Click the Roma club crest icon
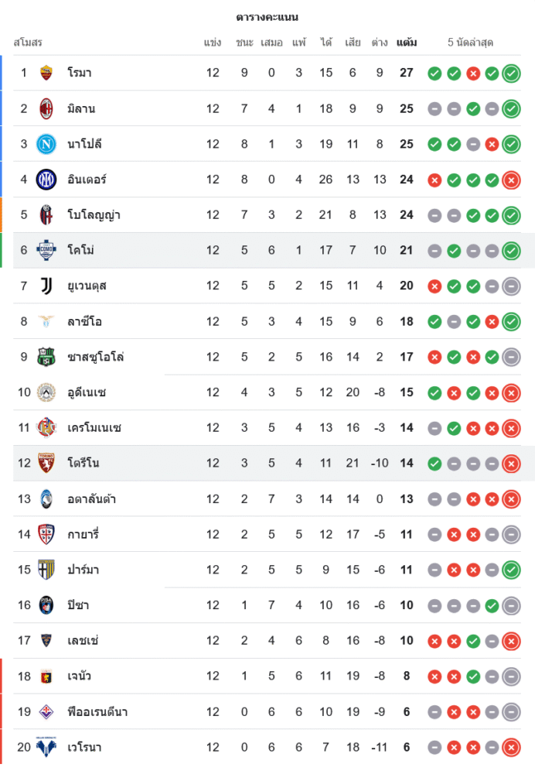The image size is (535, 774). tap(46, 73)
